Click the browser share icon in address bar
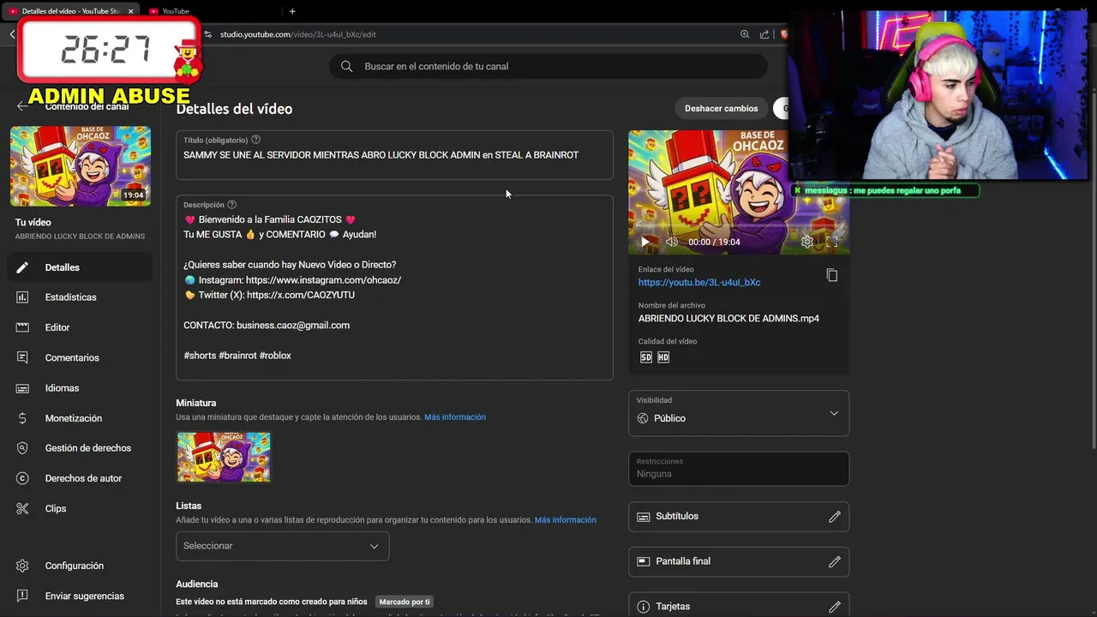 pyautogui.click(x=764, y=34)
